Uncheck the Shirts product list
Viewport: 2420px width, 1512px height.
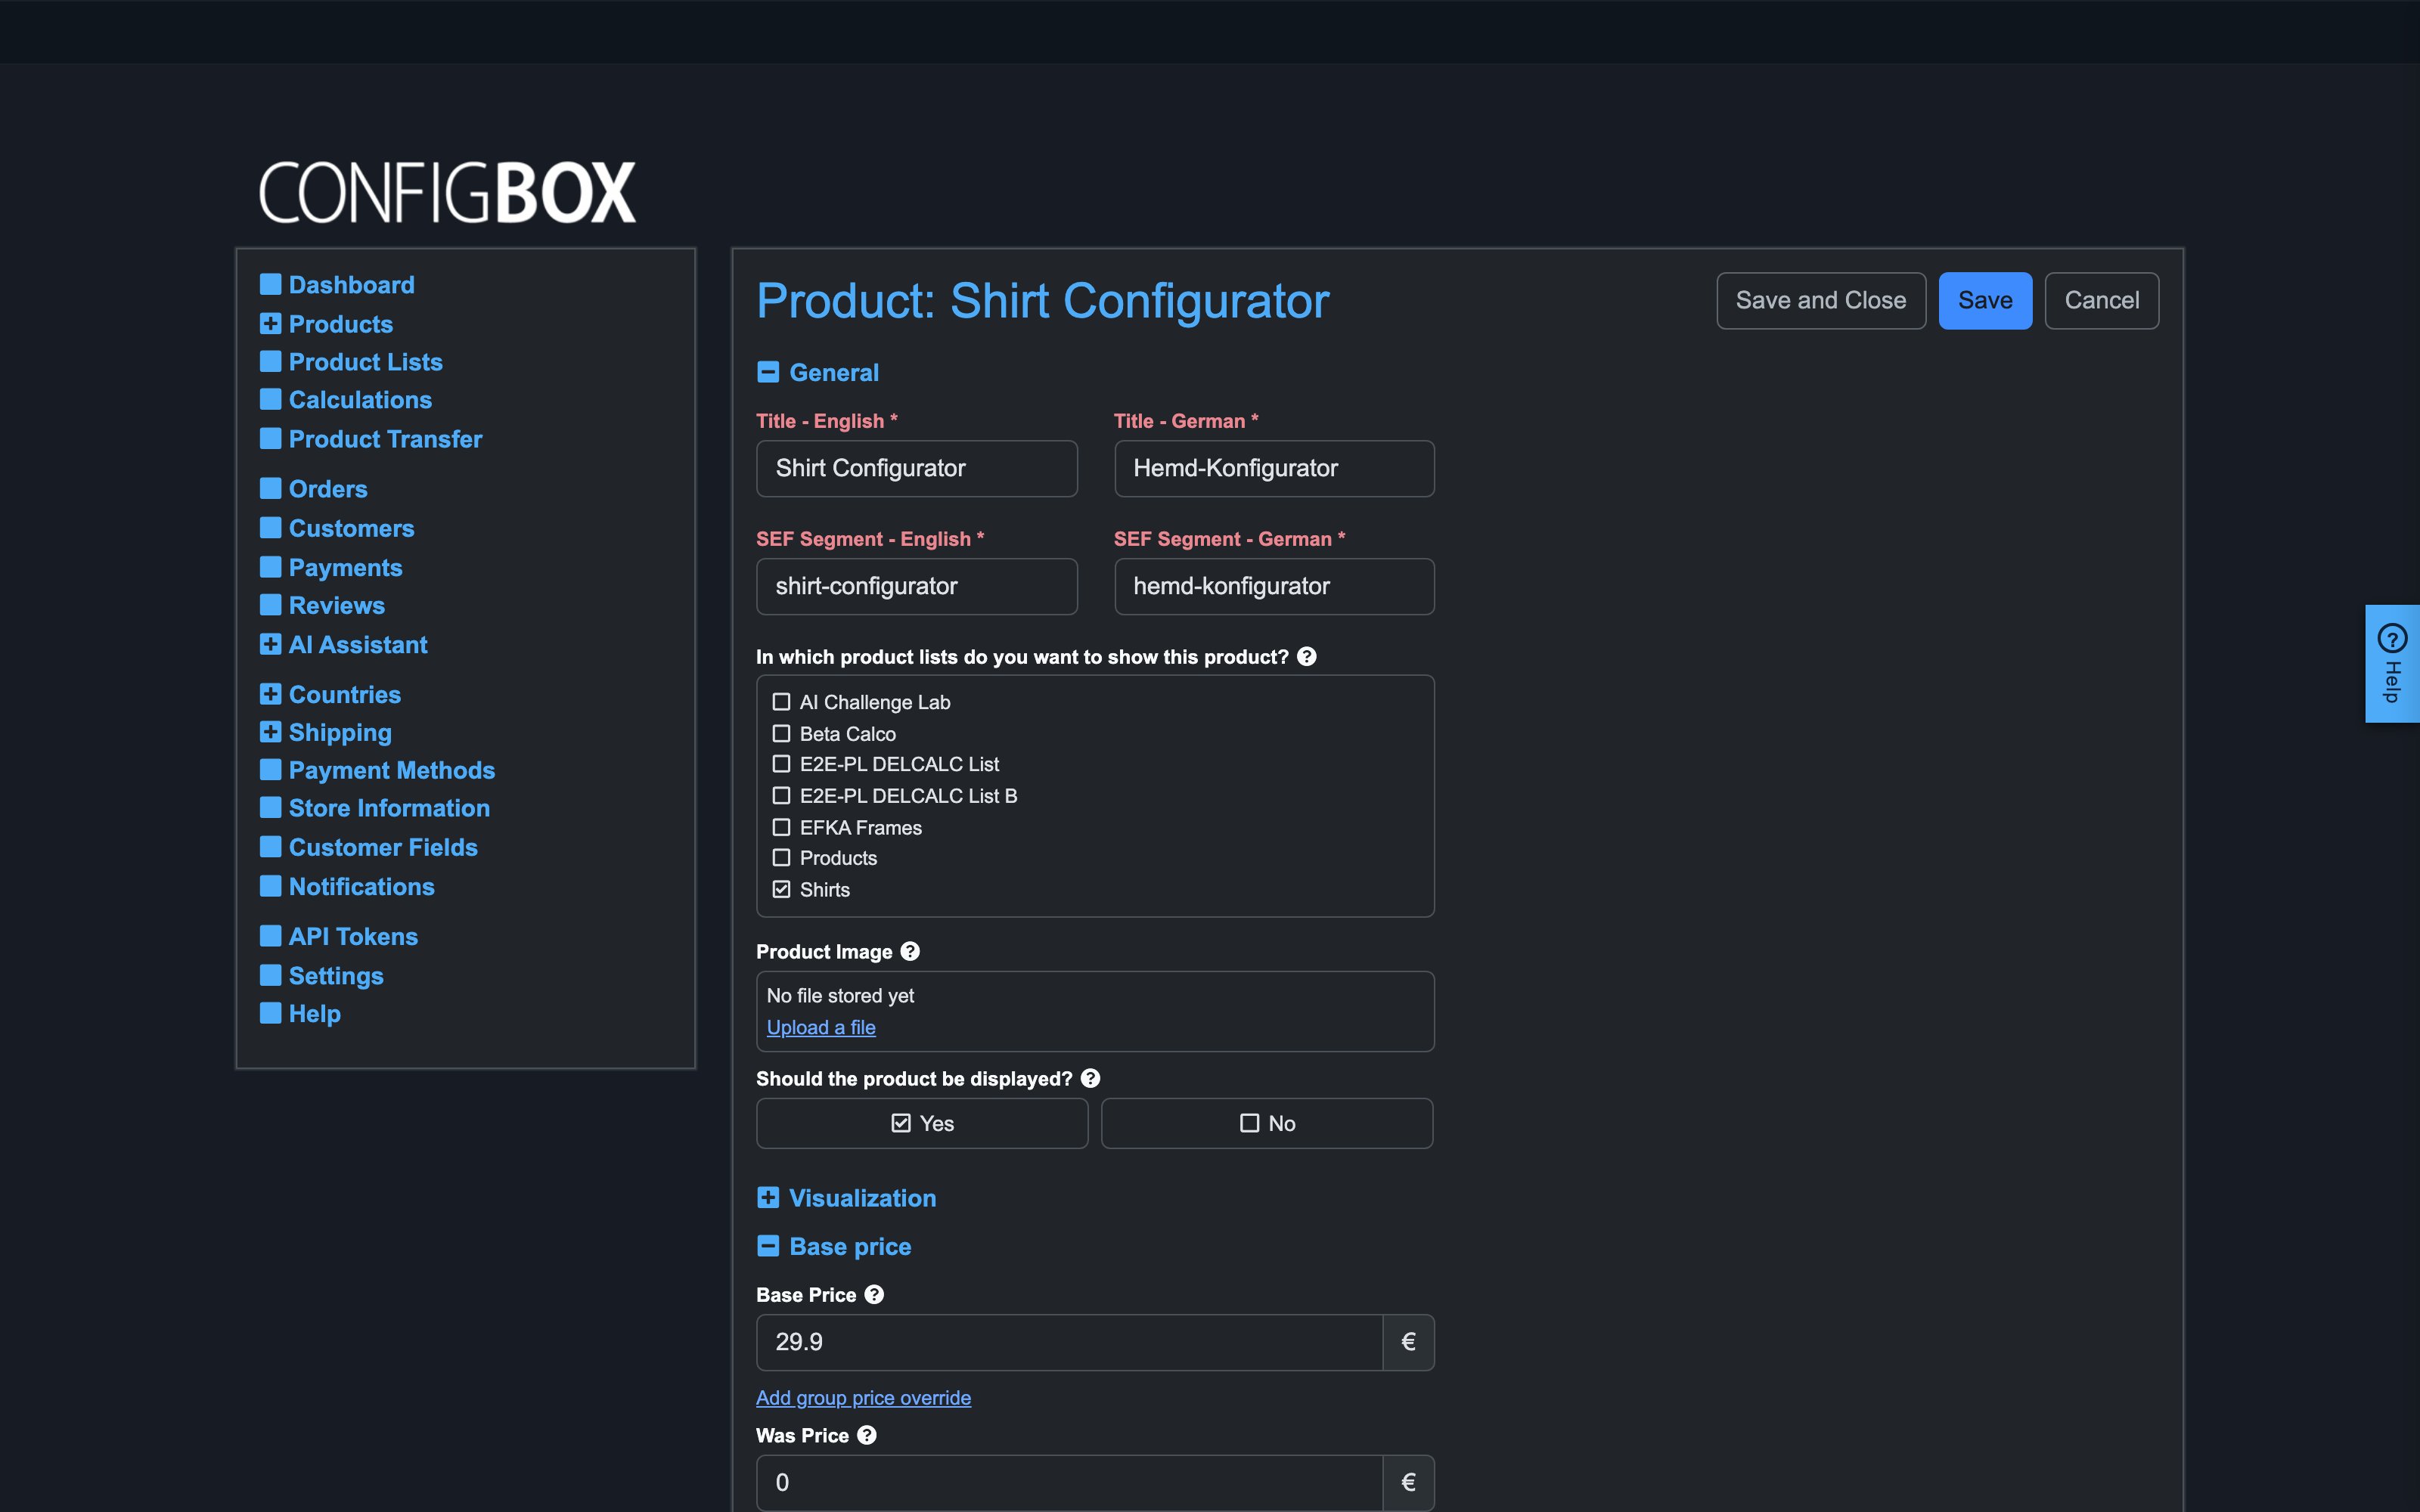781,889
